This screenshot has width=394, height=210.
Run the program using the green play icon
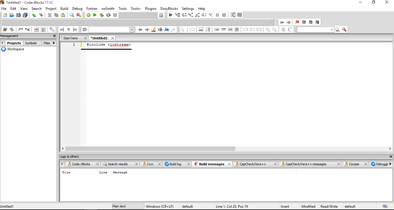95,15
